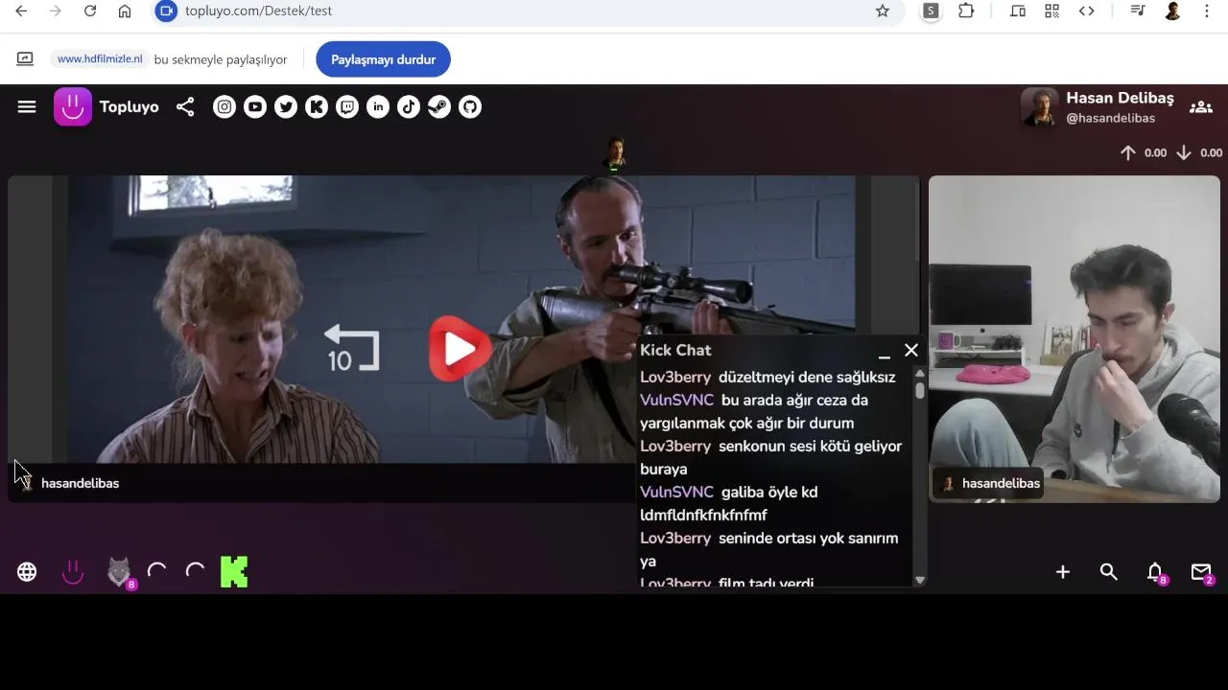Play the video with red play button
The image size is (1228, 690).
point(460,349)
